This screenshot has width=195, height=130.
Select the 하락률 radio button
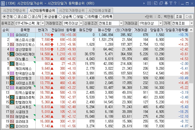tap(86, 17)
